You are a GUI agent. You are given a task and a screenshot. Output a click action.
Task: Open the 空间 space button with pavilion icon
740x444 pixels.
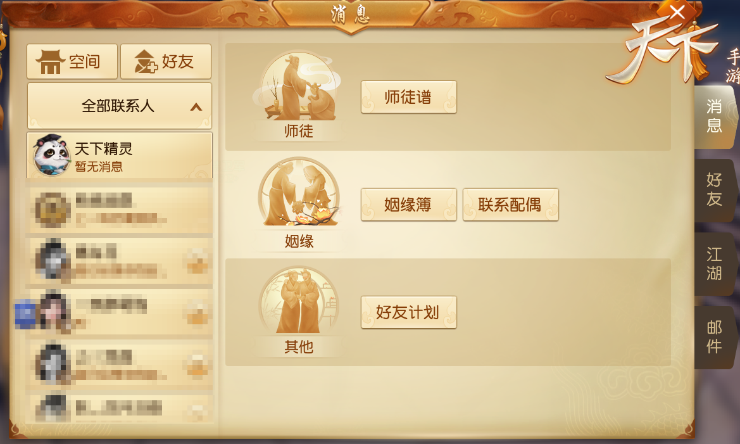tap(72, 61)
